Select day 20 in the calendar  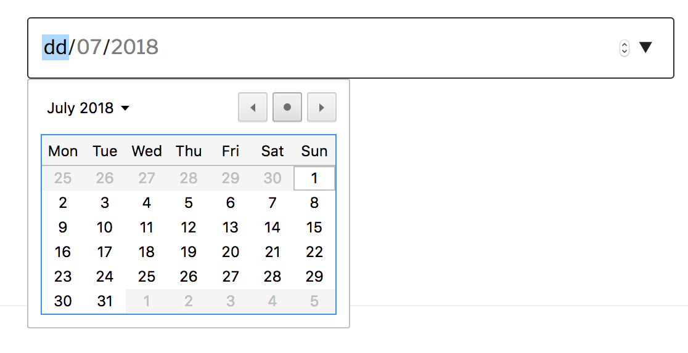(231, 252)
